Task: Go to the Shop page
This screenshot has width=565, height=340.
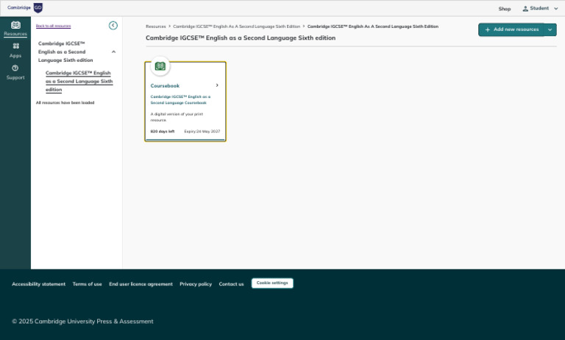Action: click(x=505, y=9)
